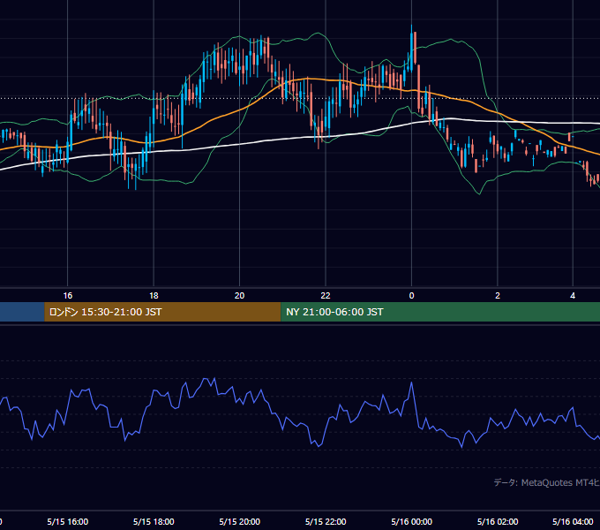Click the 5/15 20:00 date label
The image size is (600, 530).
pyautogui.click(x=239, y=521)
